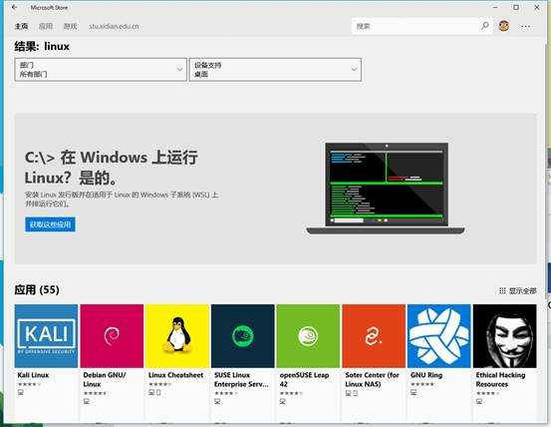The image size is (551, 427).
Task: Open the stu.xidian.edu.cn tab
Action: (x=114, y=26)
